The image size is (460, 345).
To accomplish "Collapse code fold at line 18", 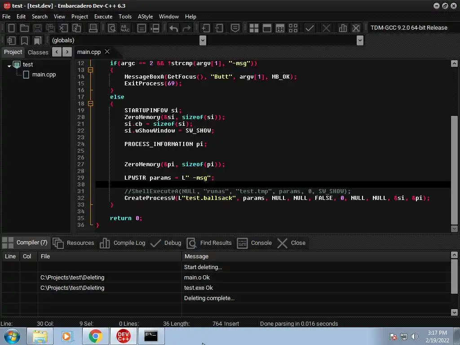I will (x=91, y=104).
